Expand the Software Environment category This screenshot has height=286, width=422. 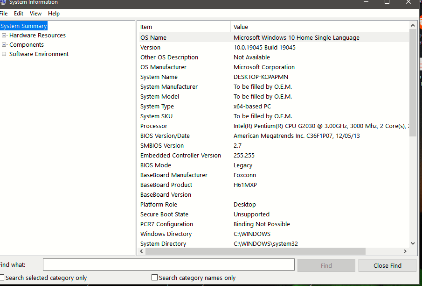pyautogui.click(x=4, y=54)
